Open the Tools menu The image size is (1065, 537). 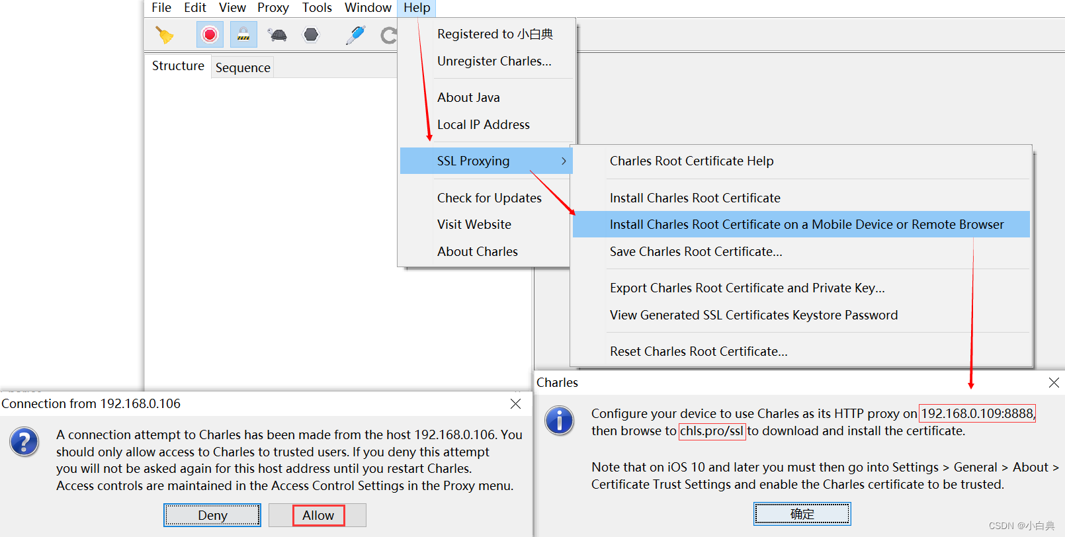coord(317,8)
